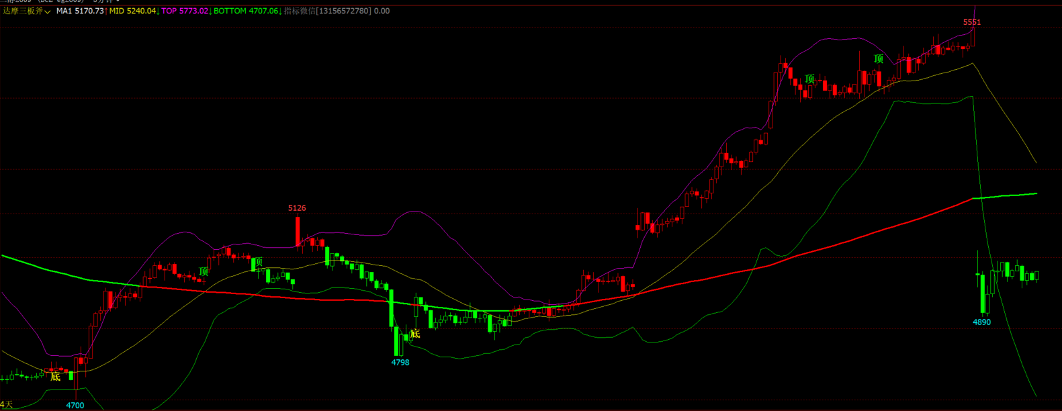Select the yellow 底 marker above 4700

click(56, 377)
